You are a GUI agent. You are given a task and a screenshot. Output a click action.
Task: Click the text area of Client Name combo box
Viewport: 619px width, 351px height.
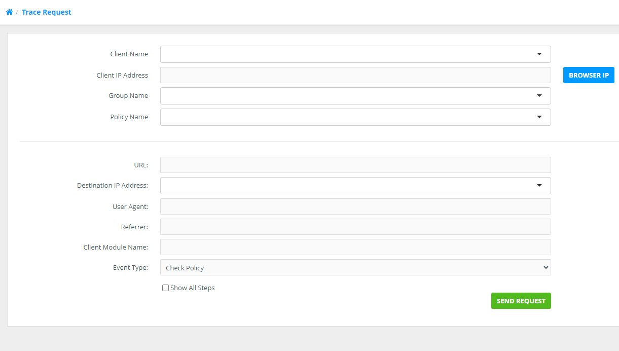point(345,54)
